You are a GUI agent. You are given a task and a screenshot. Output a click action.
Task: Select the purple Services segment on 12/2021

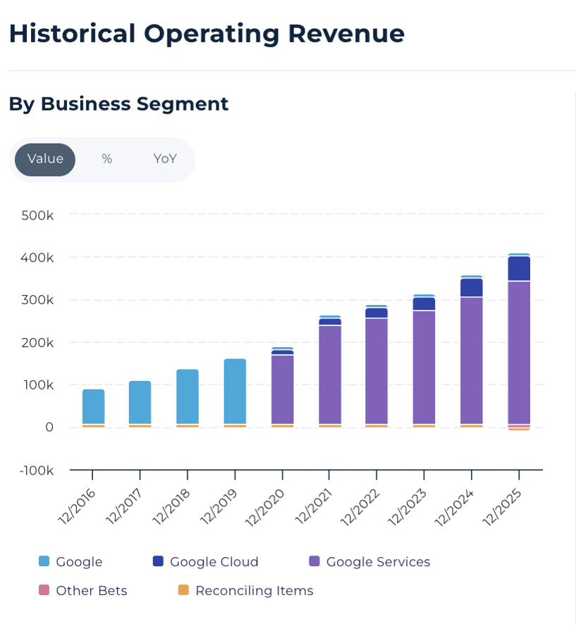[x=329, y=373]
